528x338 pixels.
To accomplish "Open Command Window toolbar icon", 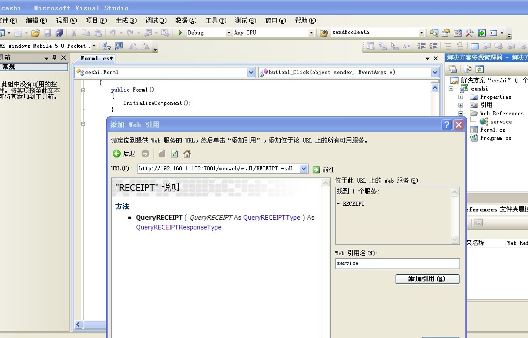I will pos(493,32).
